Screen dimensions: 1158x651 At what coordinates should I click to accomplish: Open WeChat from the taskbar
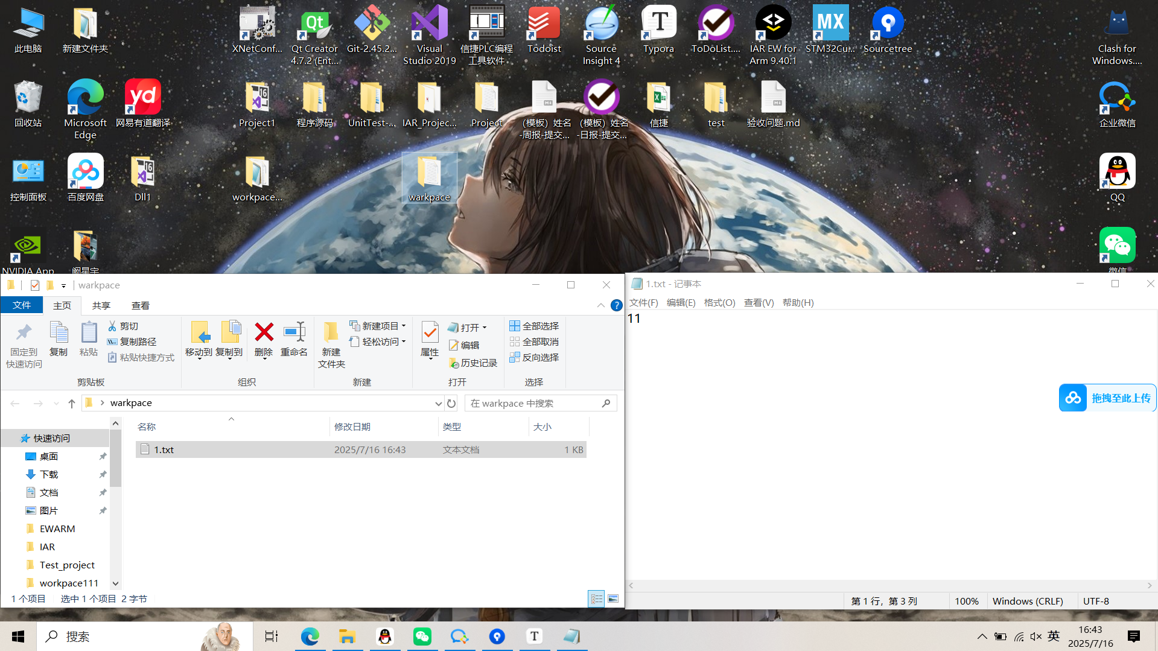[422, 636]
